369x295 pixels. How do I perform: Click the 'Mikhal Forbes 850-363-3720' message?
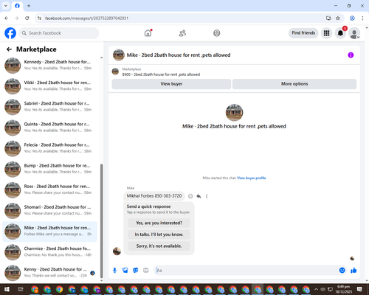[154, 196]
